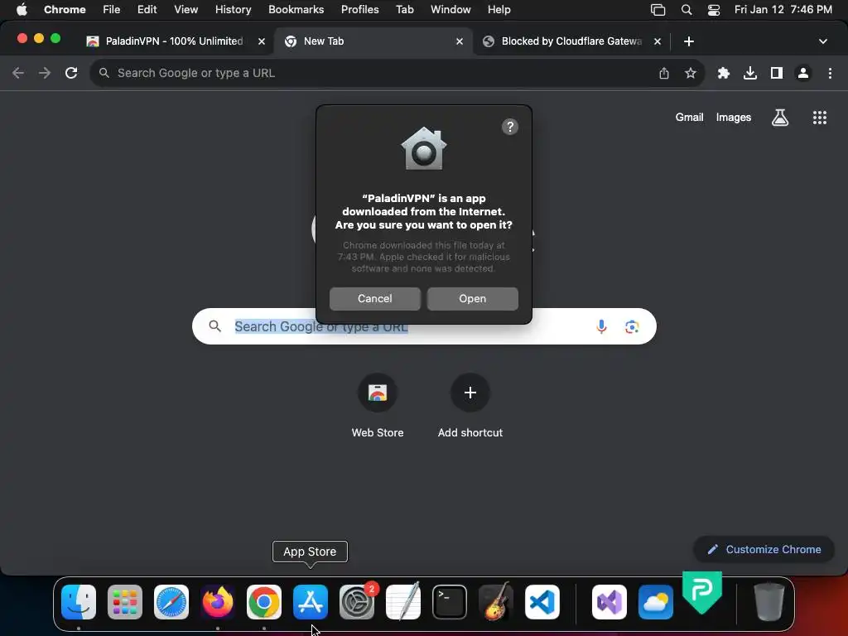Open the Web Store shortcut
The width and height of the screenshot is (848, 636).
(x=378, y=406)
